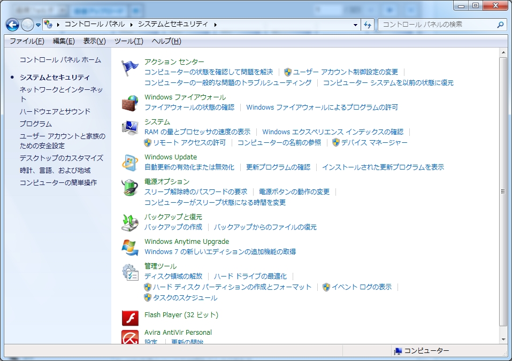Click コンピューターの名前の参照 link
The image size is (512, 361).
(279, 143)
